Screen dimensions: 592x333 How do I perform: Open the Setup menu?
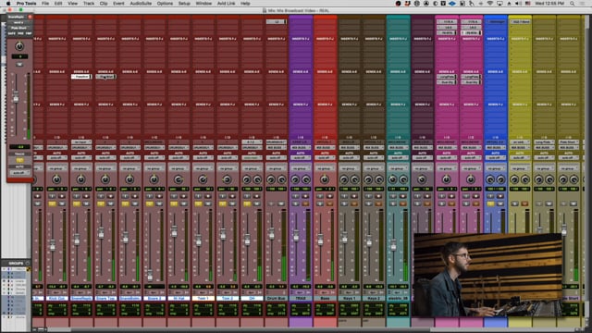(x=184, y=4)
